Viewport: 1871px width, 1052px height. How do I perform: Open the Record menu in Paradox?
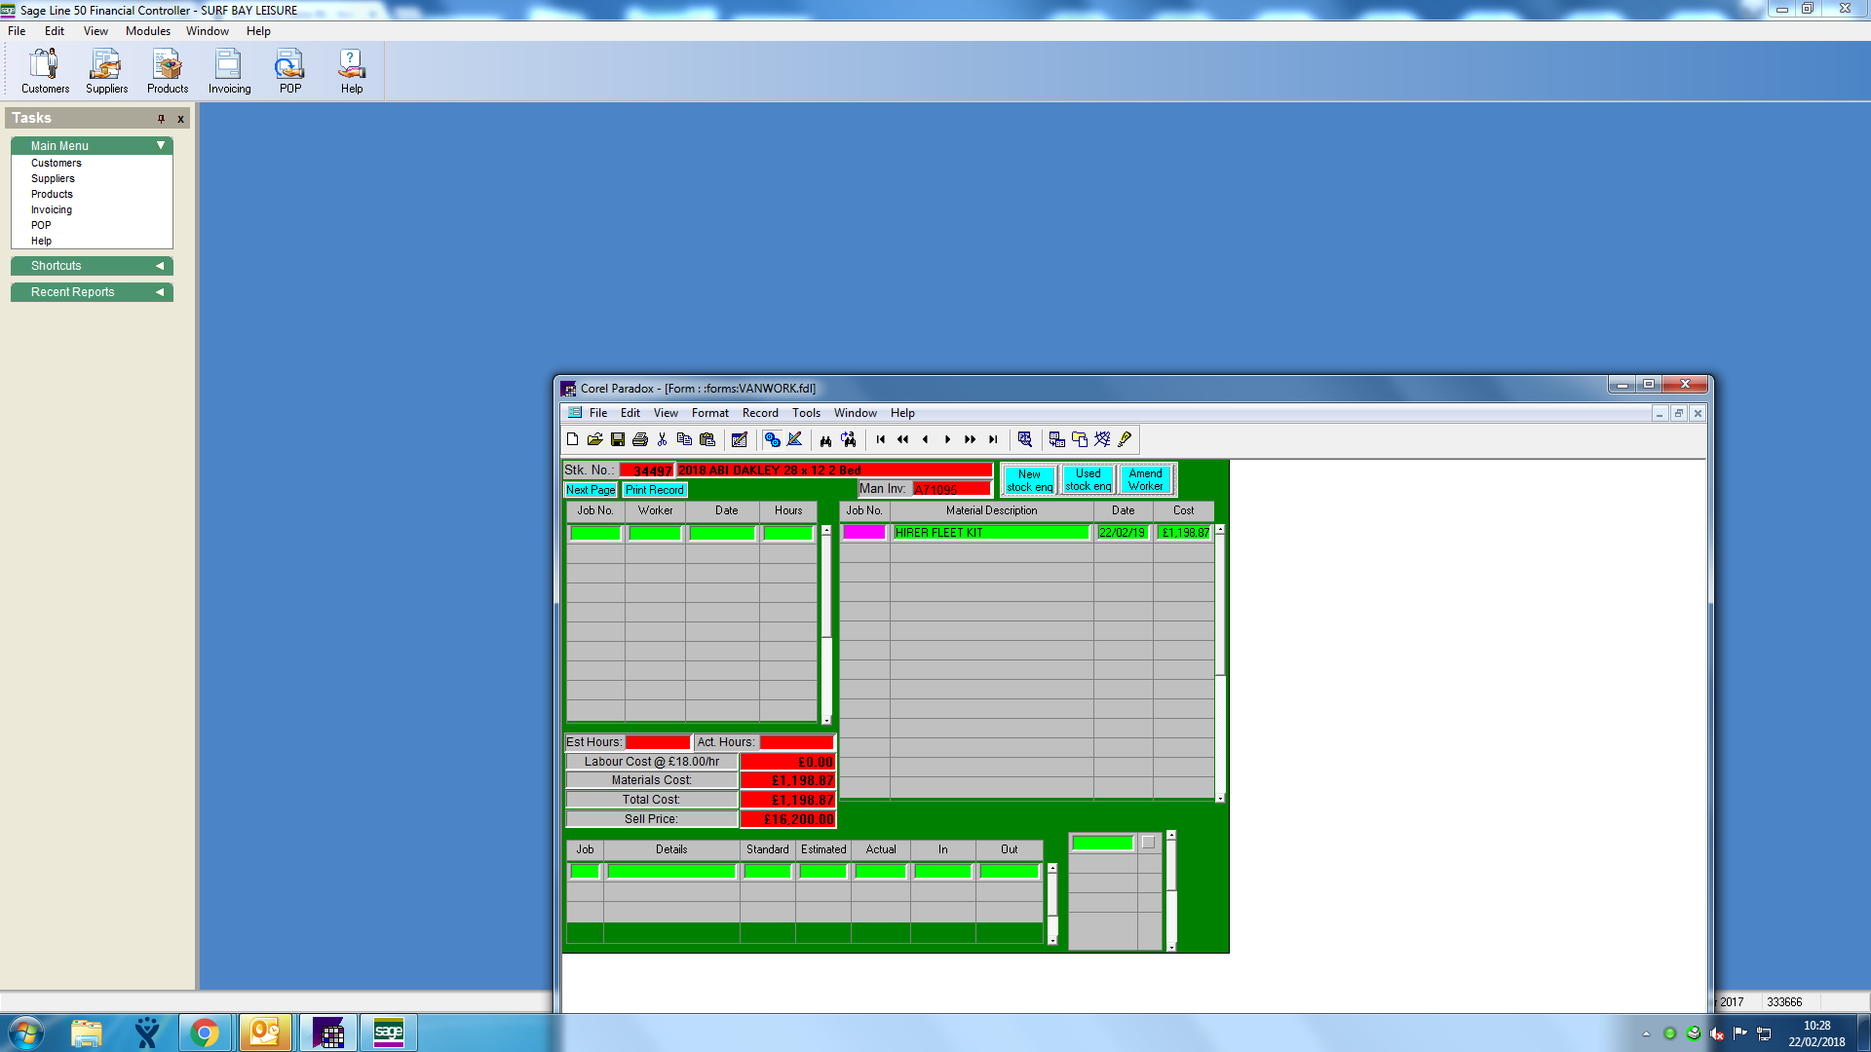tap(759, 413)
